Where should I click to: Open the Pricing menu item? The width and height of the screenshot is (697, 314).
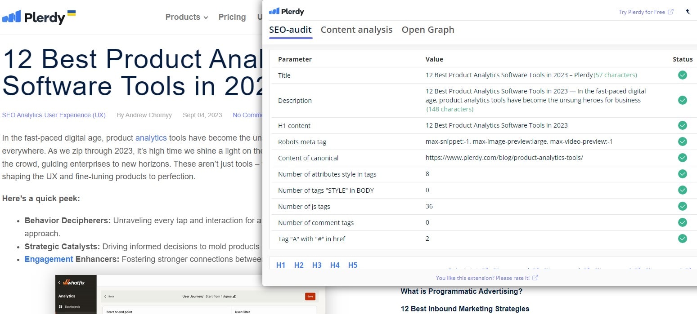click(232, 17)
